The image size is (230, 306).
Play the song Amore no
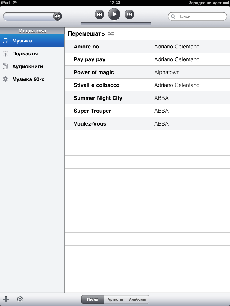click(147, 46)
